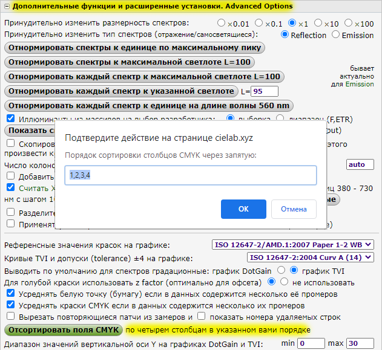382x350 pixels.
Task: Click the L lightness value field
Action: [265, 91]
